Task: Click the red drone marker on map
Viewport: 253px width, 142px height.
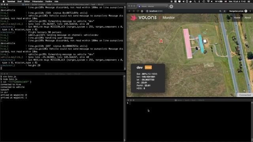Action: click(x=161, y=41)
